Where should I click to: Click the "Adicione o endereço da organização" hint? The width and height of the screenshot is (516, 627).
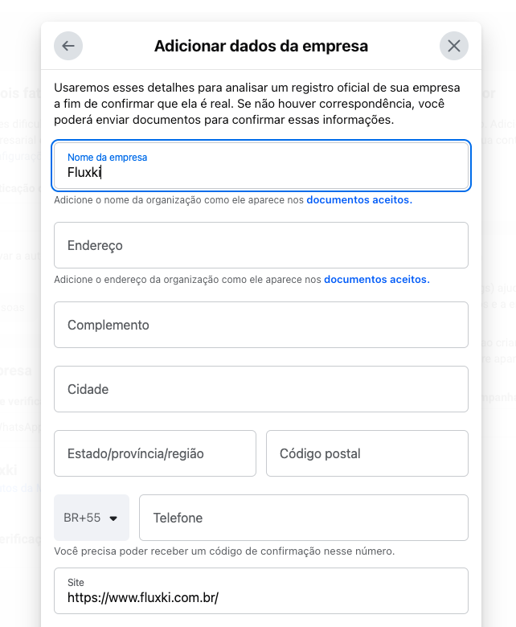[188, 280]
